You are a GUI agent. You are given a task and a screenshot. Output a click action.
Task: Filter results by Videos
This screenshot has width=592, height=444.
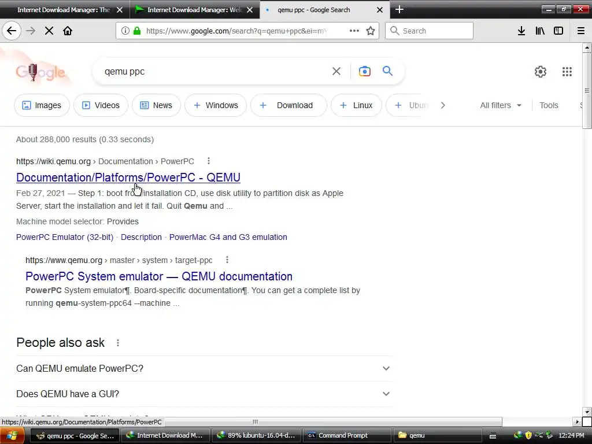pyautogui.click(x=101, y=105)
